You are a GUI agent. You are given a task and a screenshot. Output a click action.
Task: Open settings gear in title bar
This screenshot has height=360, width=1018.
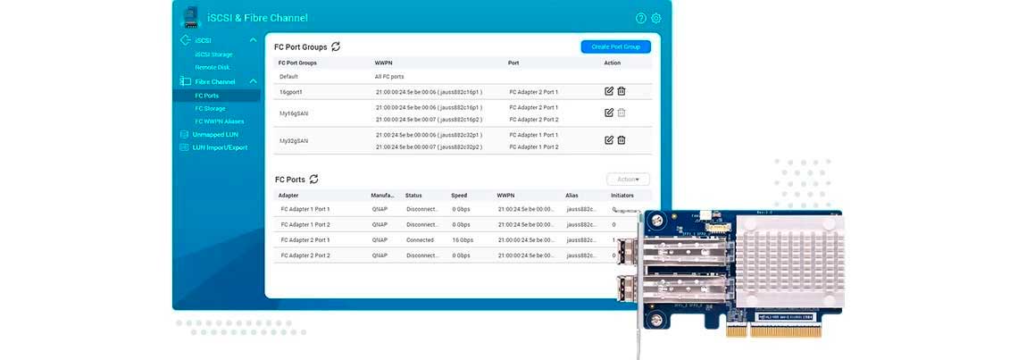click(656, 18)
